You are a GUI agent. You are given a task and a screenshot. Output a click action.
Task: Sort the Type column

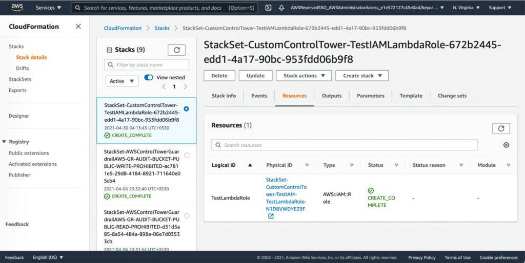pyautogui.click(x=352, y=165)
